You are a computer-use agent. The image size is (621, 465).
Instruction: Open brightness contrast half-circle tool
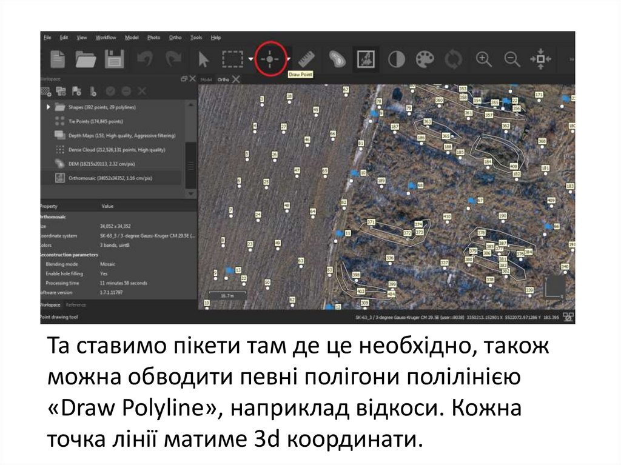(x=397, y=59)
